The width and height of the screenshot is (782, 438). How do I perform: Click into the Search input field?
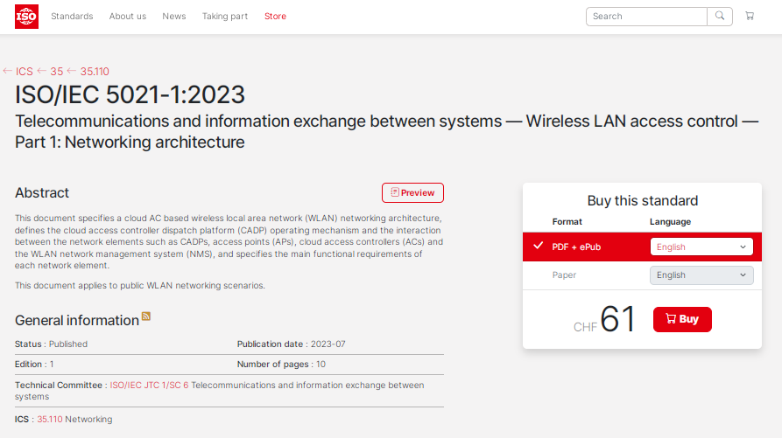click(646, 17)
